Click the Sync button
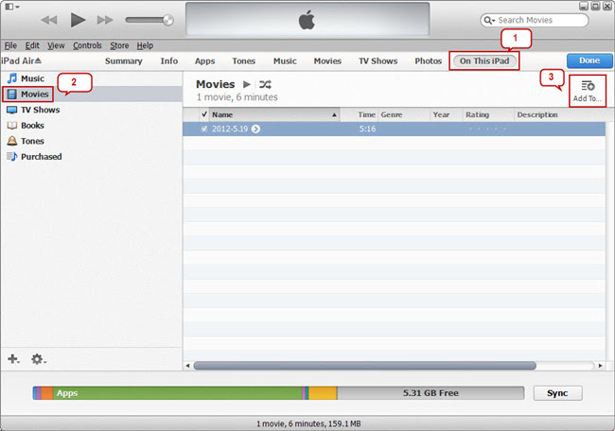615x431 pixels. 557,393
